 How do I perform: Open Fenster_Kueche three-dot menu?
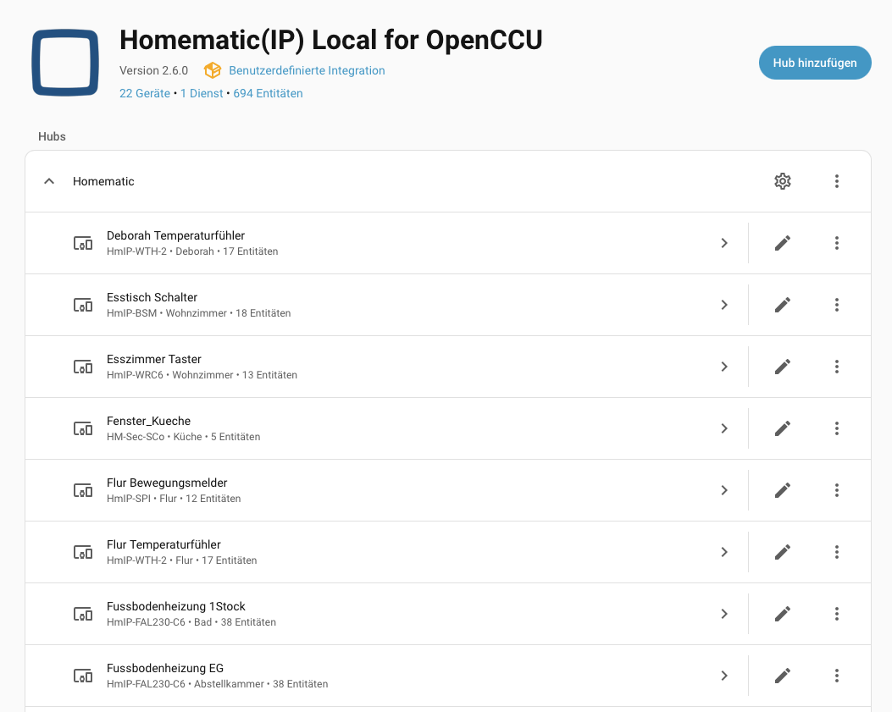(837, 428)
